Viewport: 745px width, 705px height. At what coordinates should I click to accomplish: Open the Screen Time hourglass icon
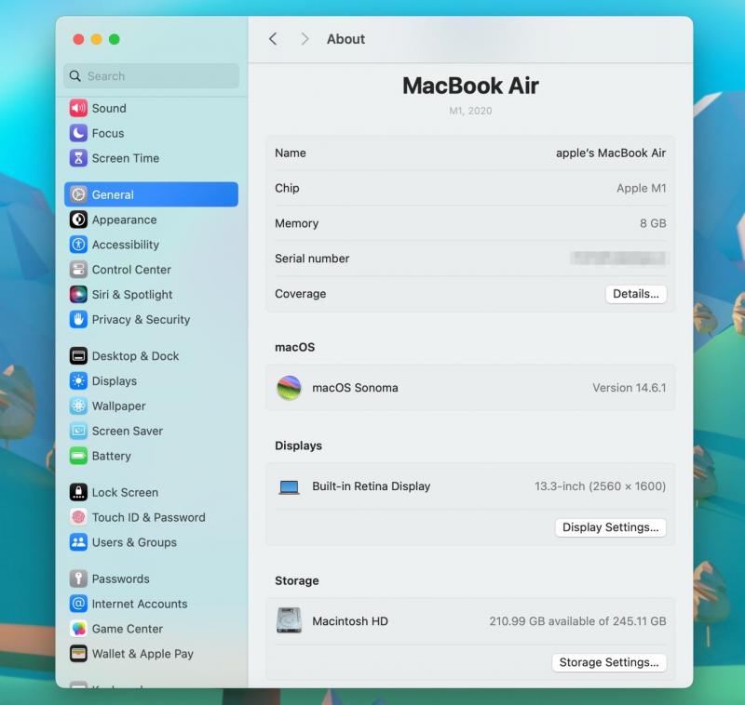[x=78, y=158]
